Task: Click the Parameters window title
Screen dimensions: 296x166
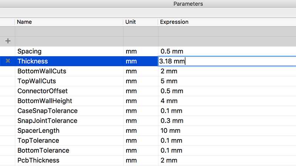Action: [x=188, y=4]
